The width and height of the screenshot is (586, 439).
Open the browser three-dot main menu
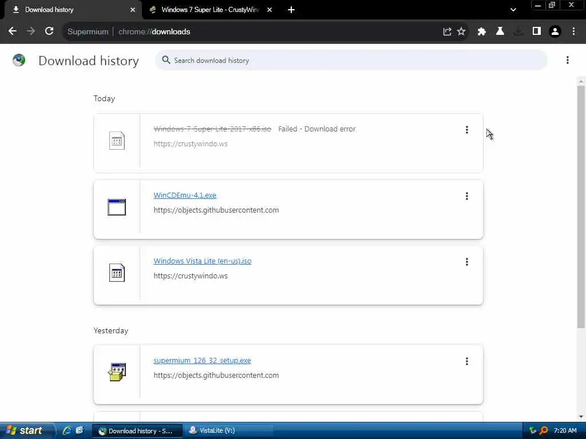[x=573, y=32]
